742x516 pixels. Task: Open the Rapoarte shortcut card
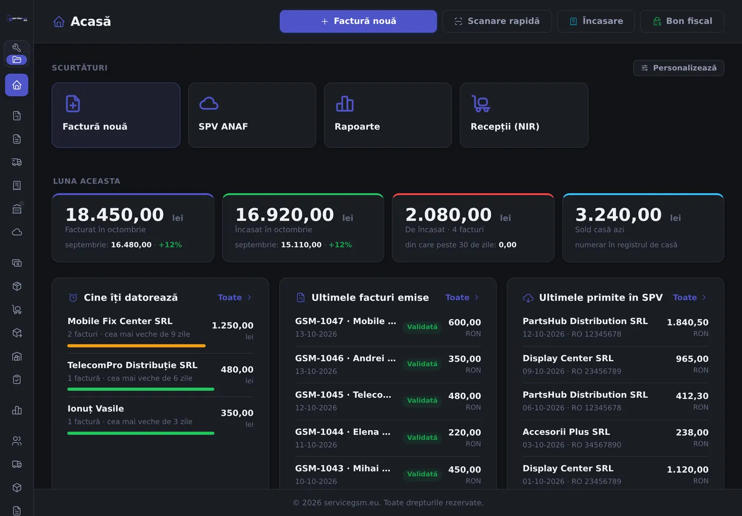388,115
